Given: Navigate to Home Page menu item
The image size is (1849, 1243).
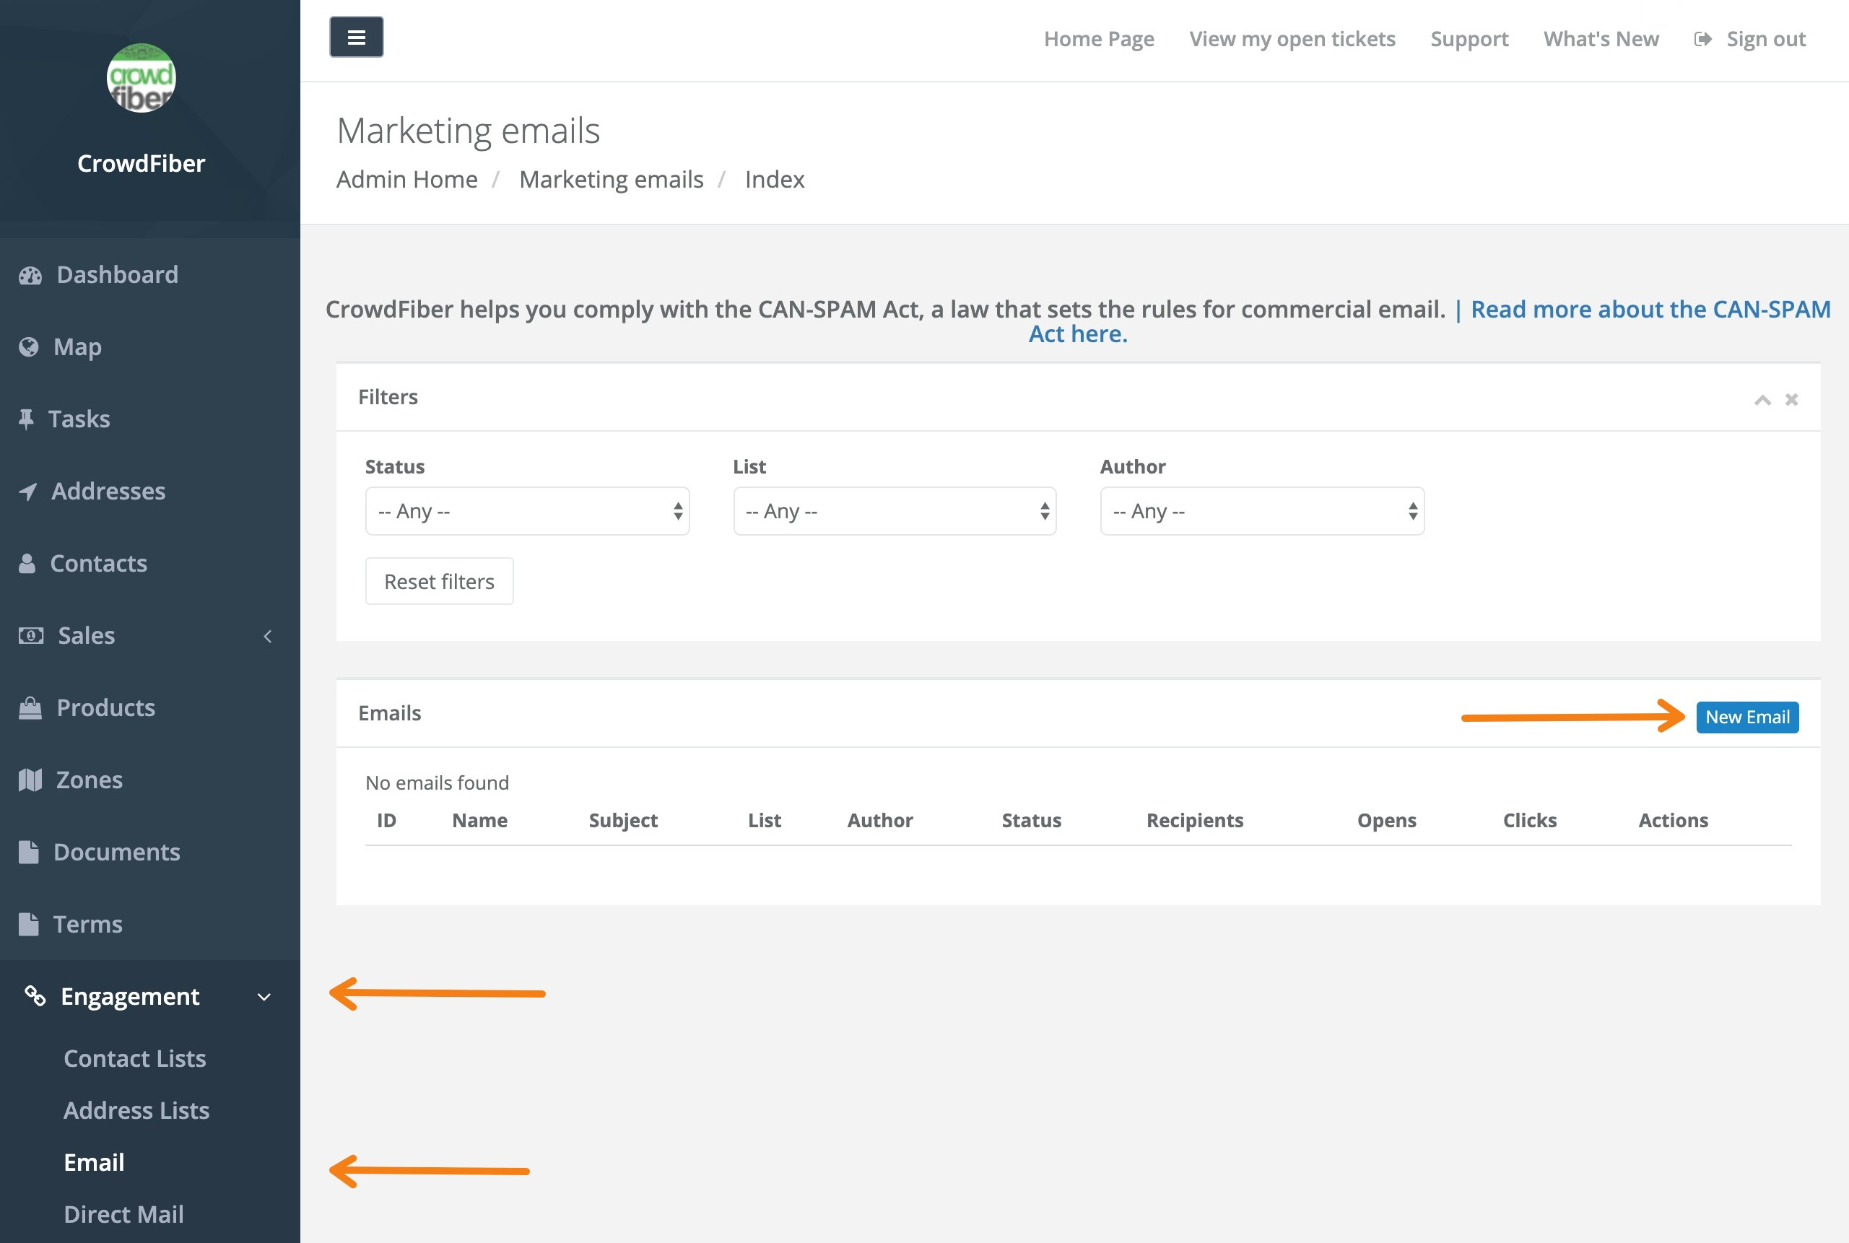Looking at the screenshot, I should pos(1099,38).
